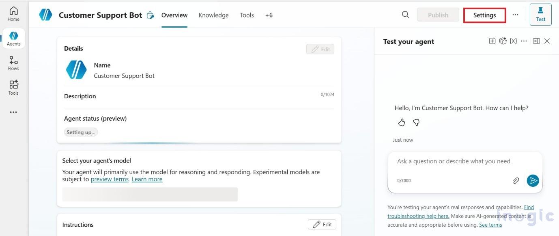Click Customer Support Bot title header
This screenshot has height=236, width=559.
[x=100, y=15]
